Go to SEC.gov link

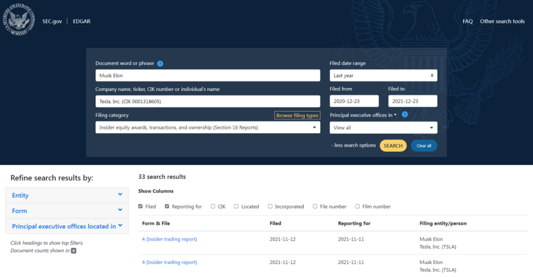pyautogui.click(x=52, y=21)
